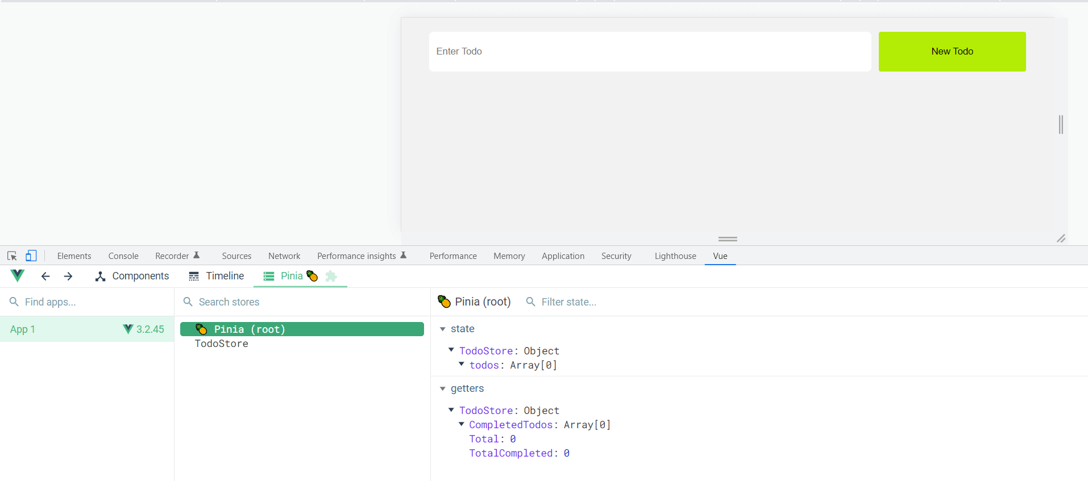The width and height of the screenshot is (1088, 481).
Task: Click the Recorder flask icon
Action: (197, 256)
